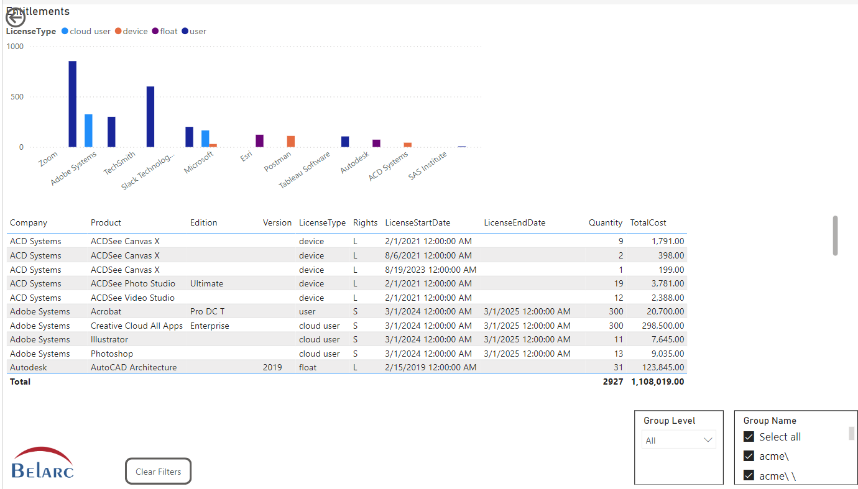Select the device legend marker
858x489 pixels.
pyautogui.click(x=118, y=31)
